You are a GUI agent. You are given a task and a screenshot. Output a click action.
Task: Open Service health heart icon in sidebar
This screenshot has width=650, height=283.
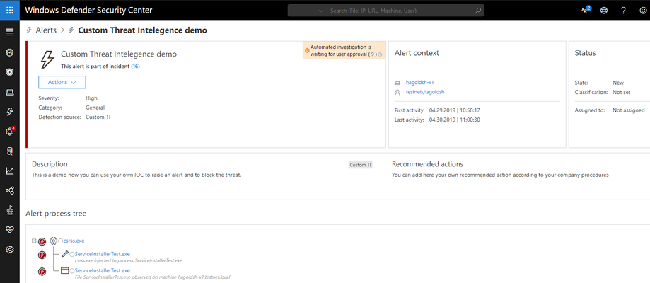(x=10, y=230)
